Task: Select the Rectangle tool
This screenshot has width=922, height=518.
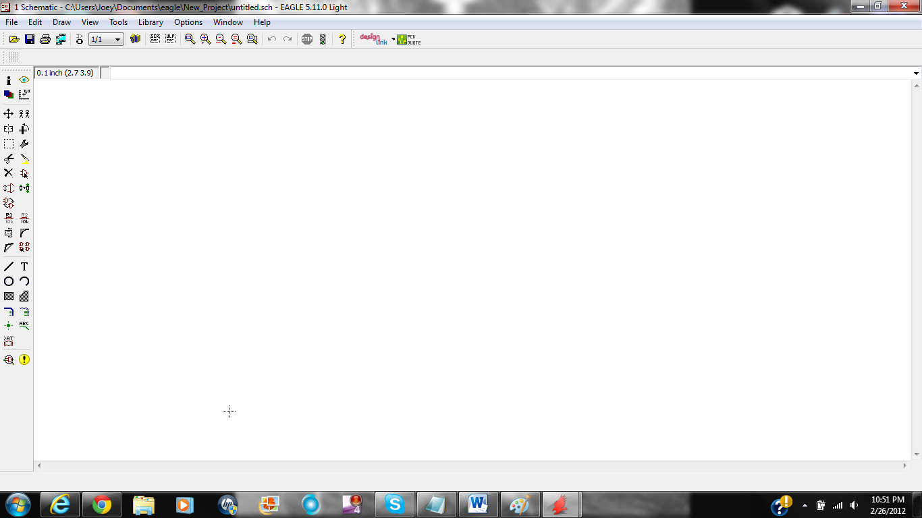Action: click(x=9, y=296)
